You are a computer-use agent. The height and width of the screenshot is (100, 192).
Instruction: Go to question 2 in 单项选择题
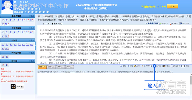point(7,20)
